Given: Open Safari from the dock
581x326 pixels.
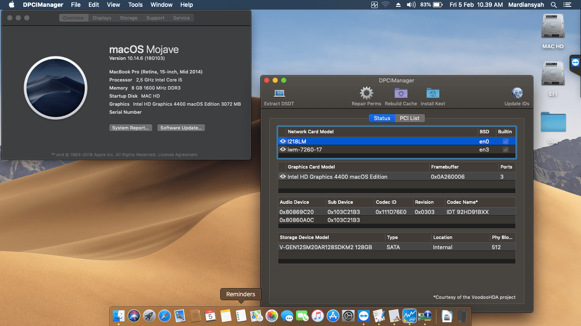Looking at the screenshot, I should 165,315.
